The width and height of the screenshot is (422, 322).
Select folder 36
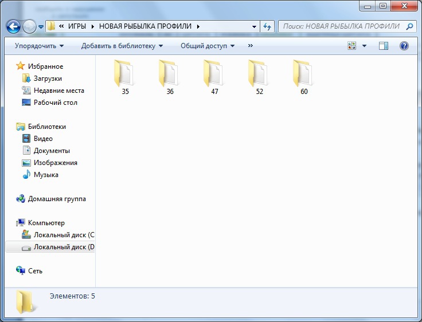[x=170, y=77]
